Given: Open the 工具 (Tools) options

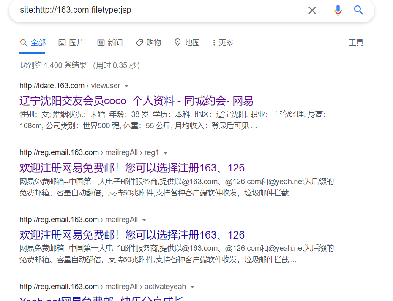Looking at the screenshot, I should [356, 43].
